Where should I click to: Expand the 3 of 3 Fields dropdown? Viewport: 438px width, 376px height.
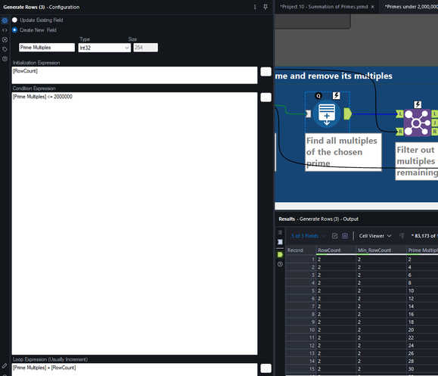click(x=308, y=236)
